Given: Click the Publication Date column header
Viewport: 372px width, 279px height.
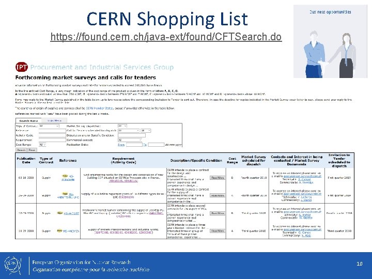Looking at the screenshot, I should [26, 160].
